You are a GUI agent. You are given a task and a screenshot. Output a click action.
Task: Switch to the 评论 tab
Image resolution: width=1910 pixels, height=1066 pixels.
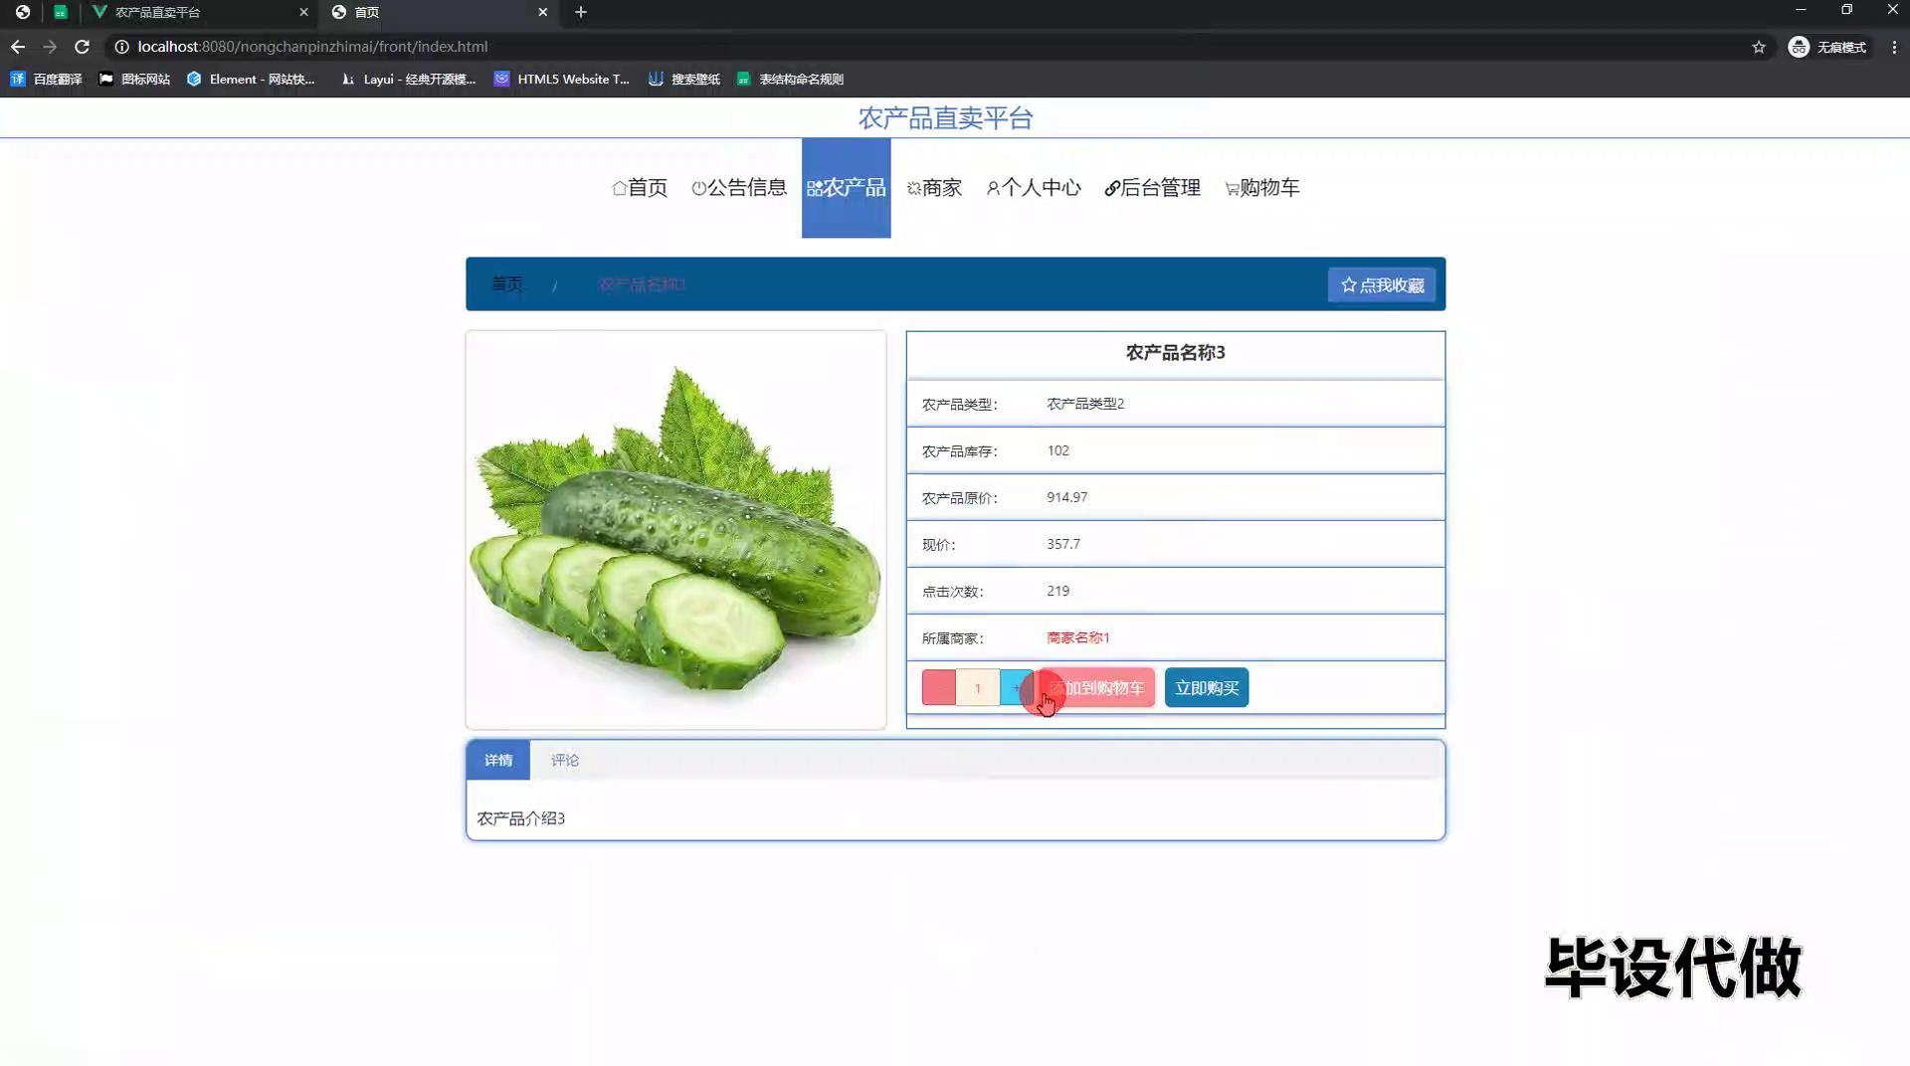[565, 761]
